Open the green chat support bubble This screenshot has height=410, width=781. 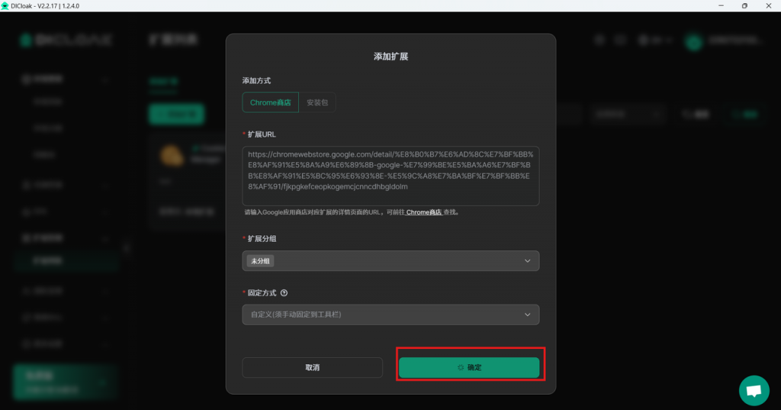754,390
